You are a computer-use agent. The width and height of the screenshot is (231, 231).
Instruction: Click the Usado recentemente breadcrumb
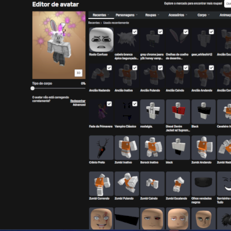116,23
